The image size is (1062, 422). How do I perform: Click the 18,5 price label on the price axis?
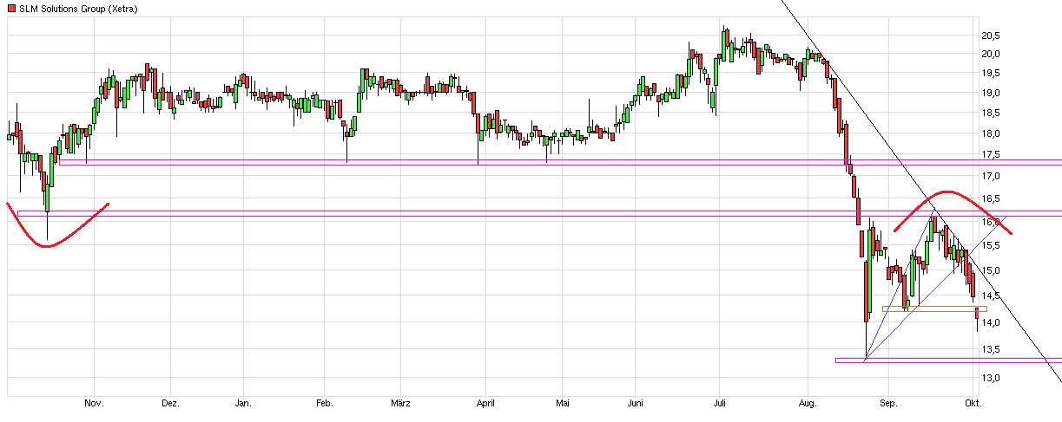coord(991,113)
